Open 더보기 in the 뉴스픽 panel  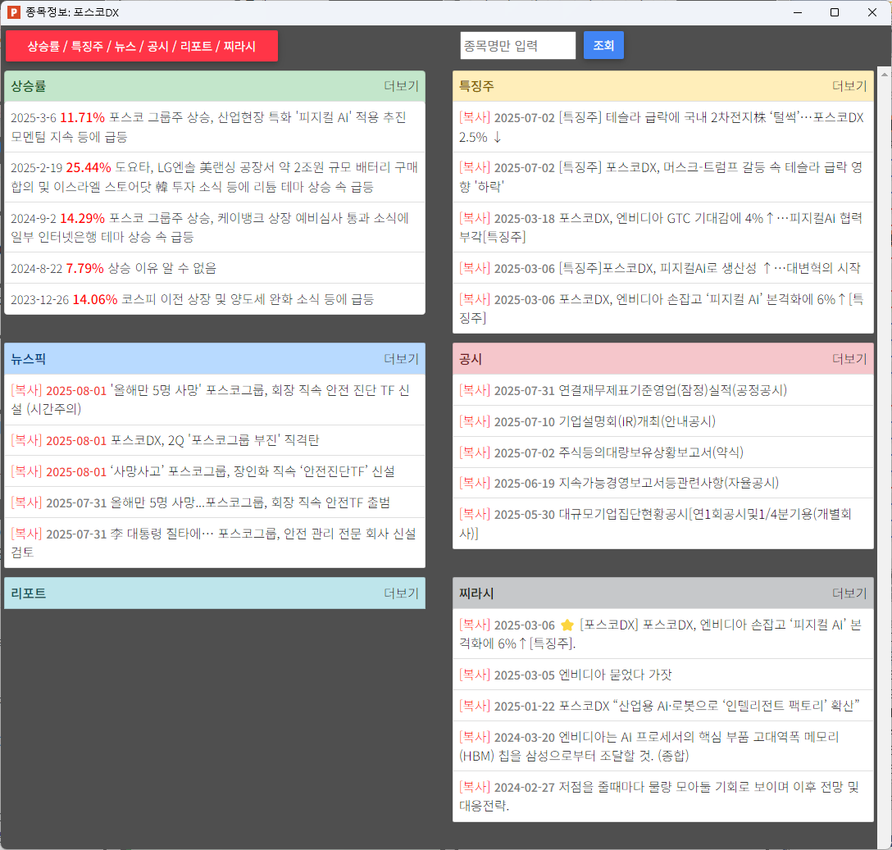pos(401,359)
